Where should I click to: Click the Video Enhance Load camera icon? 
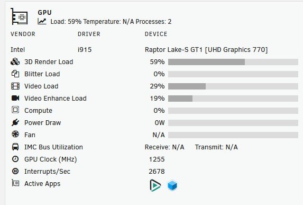point(15,98)
